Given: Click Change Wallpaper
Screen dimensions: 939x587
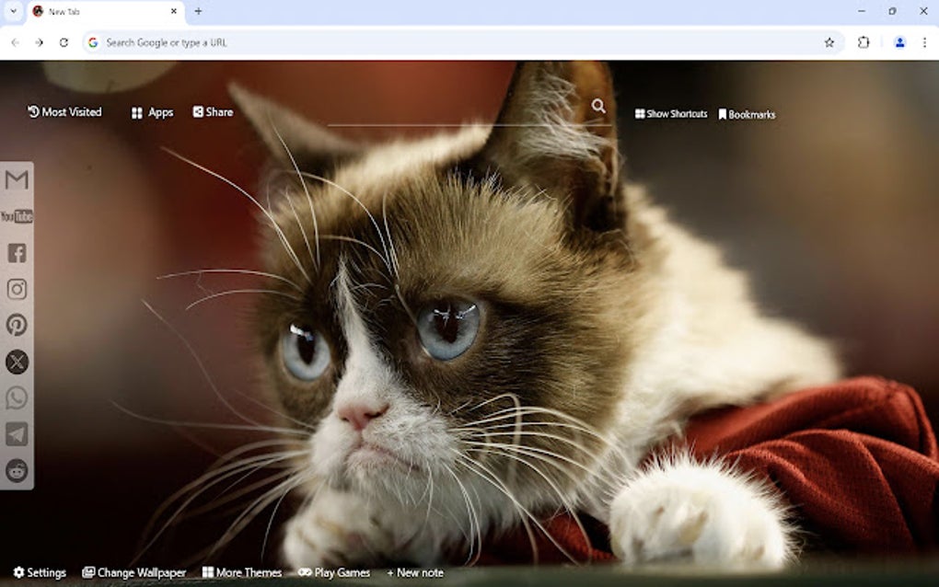Looking at the screenshot, I should tap(134, 572).
